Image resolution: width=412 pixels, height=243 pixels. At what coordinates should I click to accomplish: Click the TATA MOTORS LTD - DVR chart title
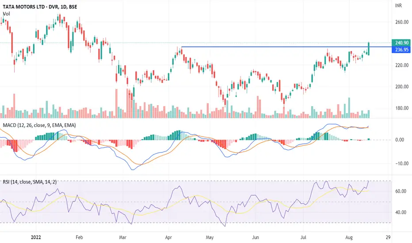[40, 7]
